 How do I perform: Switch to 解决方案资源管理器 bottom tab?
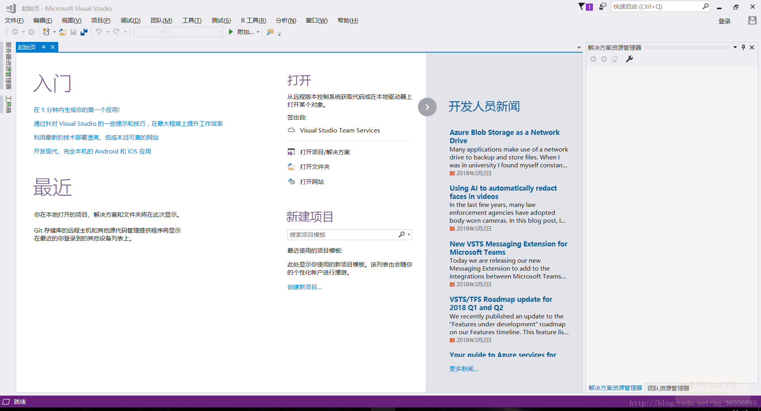click(x=615, y=388)
